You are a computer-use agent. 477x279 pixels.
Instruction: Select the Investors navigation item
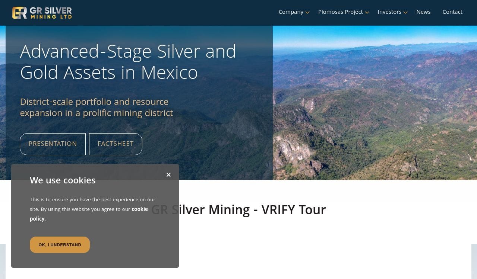[389, 12]
